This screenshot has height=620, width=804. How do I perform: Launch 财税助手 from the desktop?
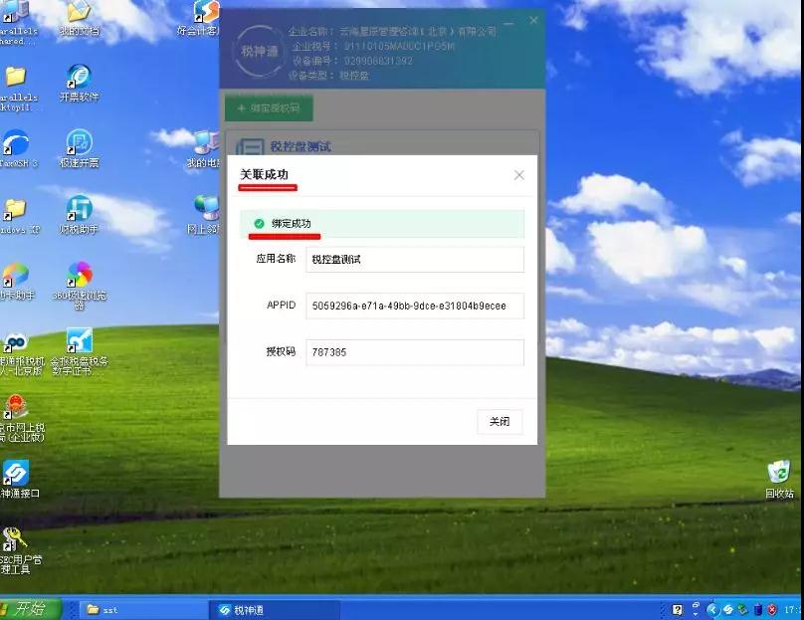click(79, 209)
